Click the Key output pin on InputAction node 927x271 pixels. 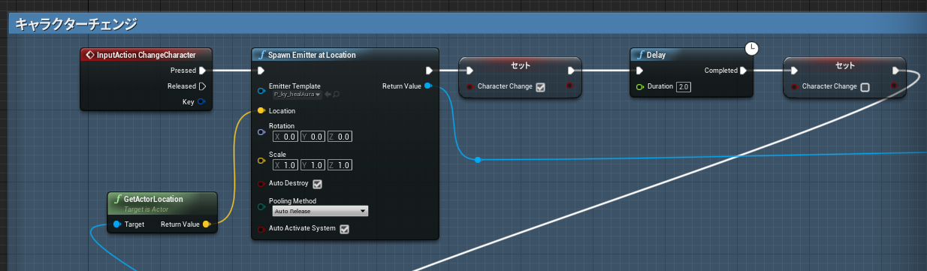202,101
